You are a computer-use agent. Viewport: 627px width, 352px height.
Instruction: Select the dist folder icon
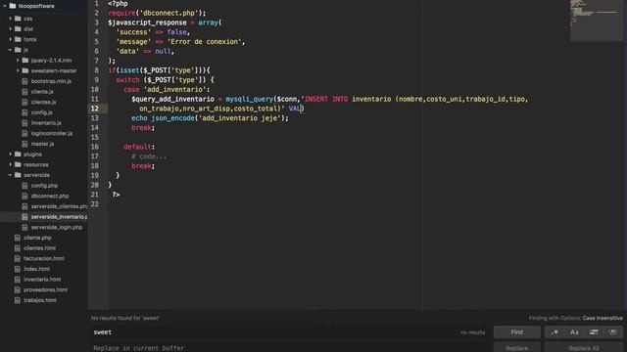tap(18, 28)
